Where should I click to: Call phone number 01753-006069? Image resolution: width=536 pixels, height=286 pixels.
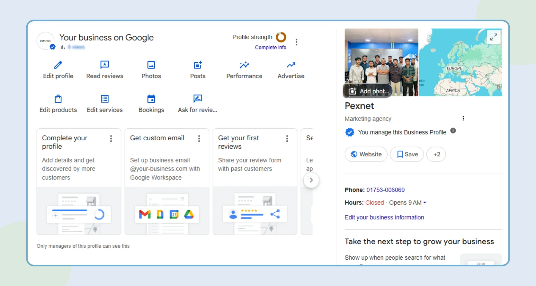(386, 190)
